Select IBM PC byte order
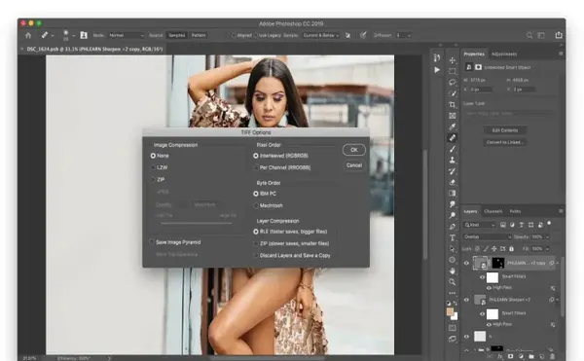This screenshot has width=584, height=361. click(x=255, y=194)
